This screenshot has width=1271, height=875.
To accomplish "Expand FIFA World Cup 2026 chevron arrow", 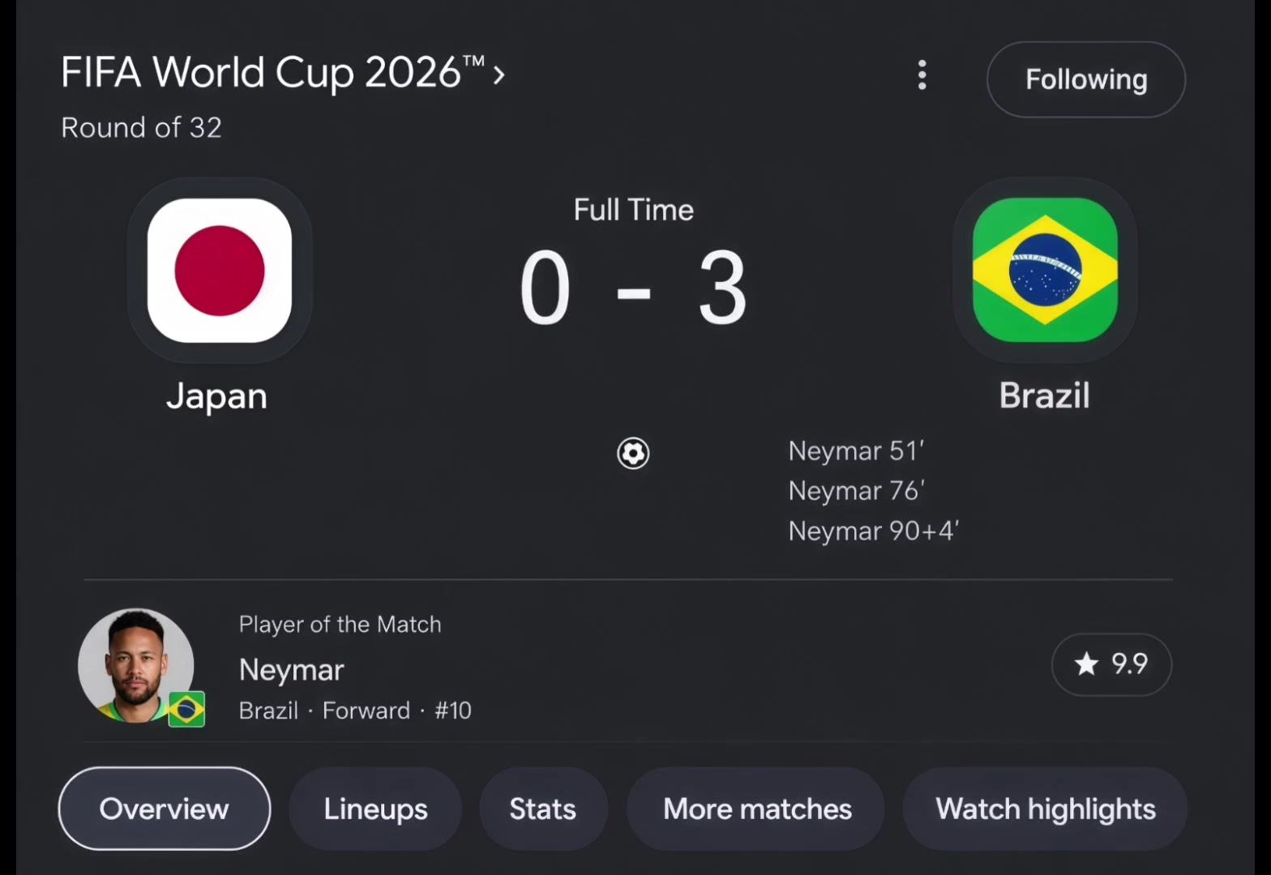I will point(499,75).
